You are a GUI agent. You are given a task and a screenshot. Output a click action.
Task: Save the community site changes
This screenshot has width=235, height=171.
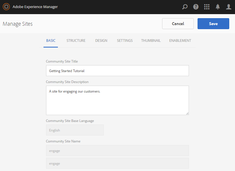point(213,24)
